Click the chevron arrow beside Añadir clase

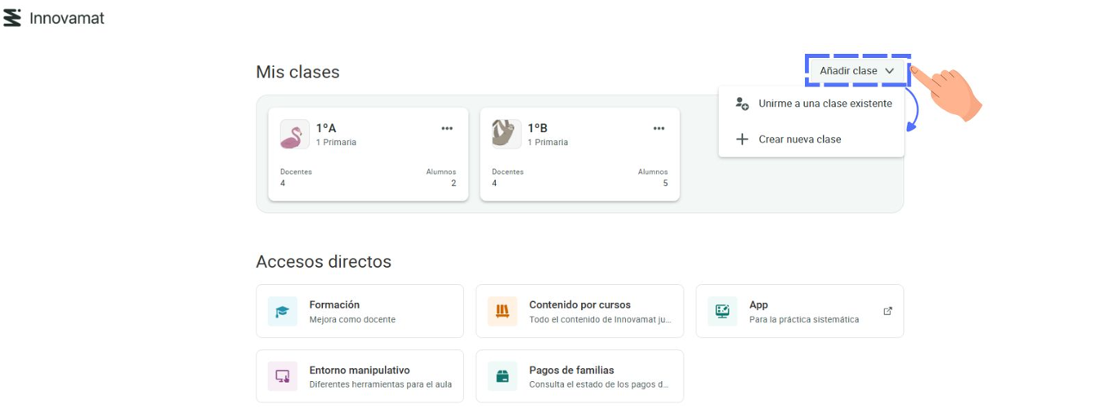889,71
